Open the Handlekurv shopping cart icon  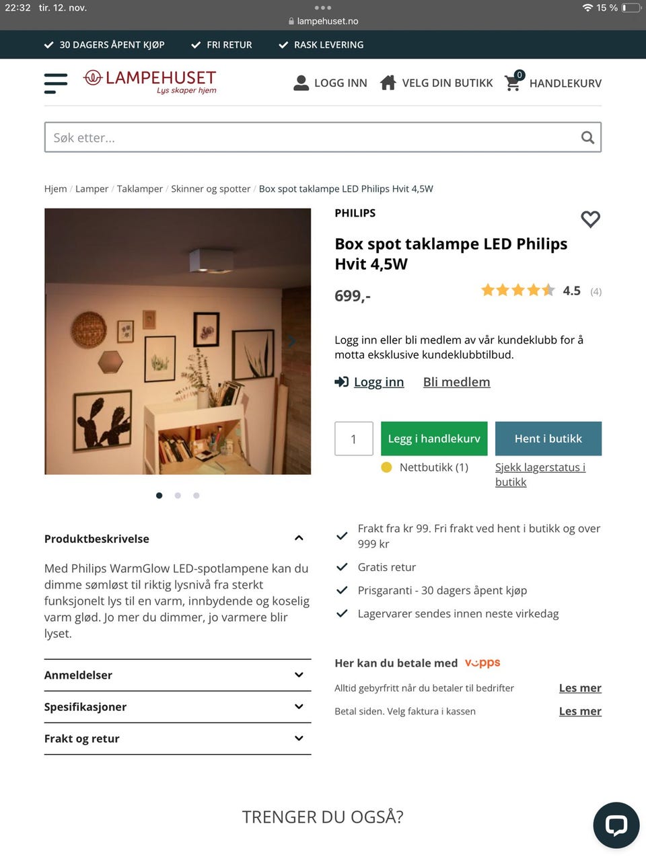pos(512,83)
